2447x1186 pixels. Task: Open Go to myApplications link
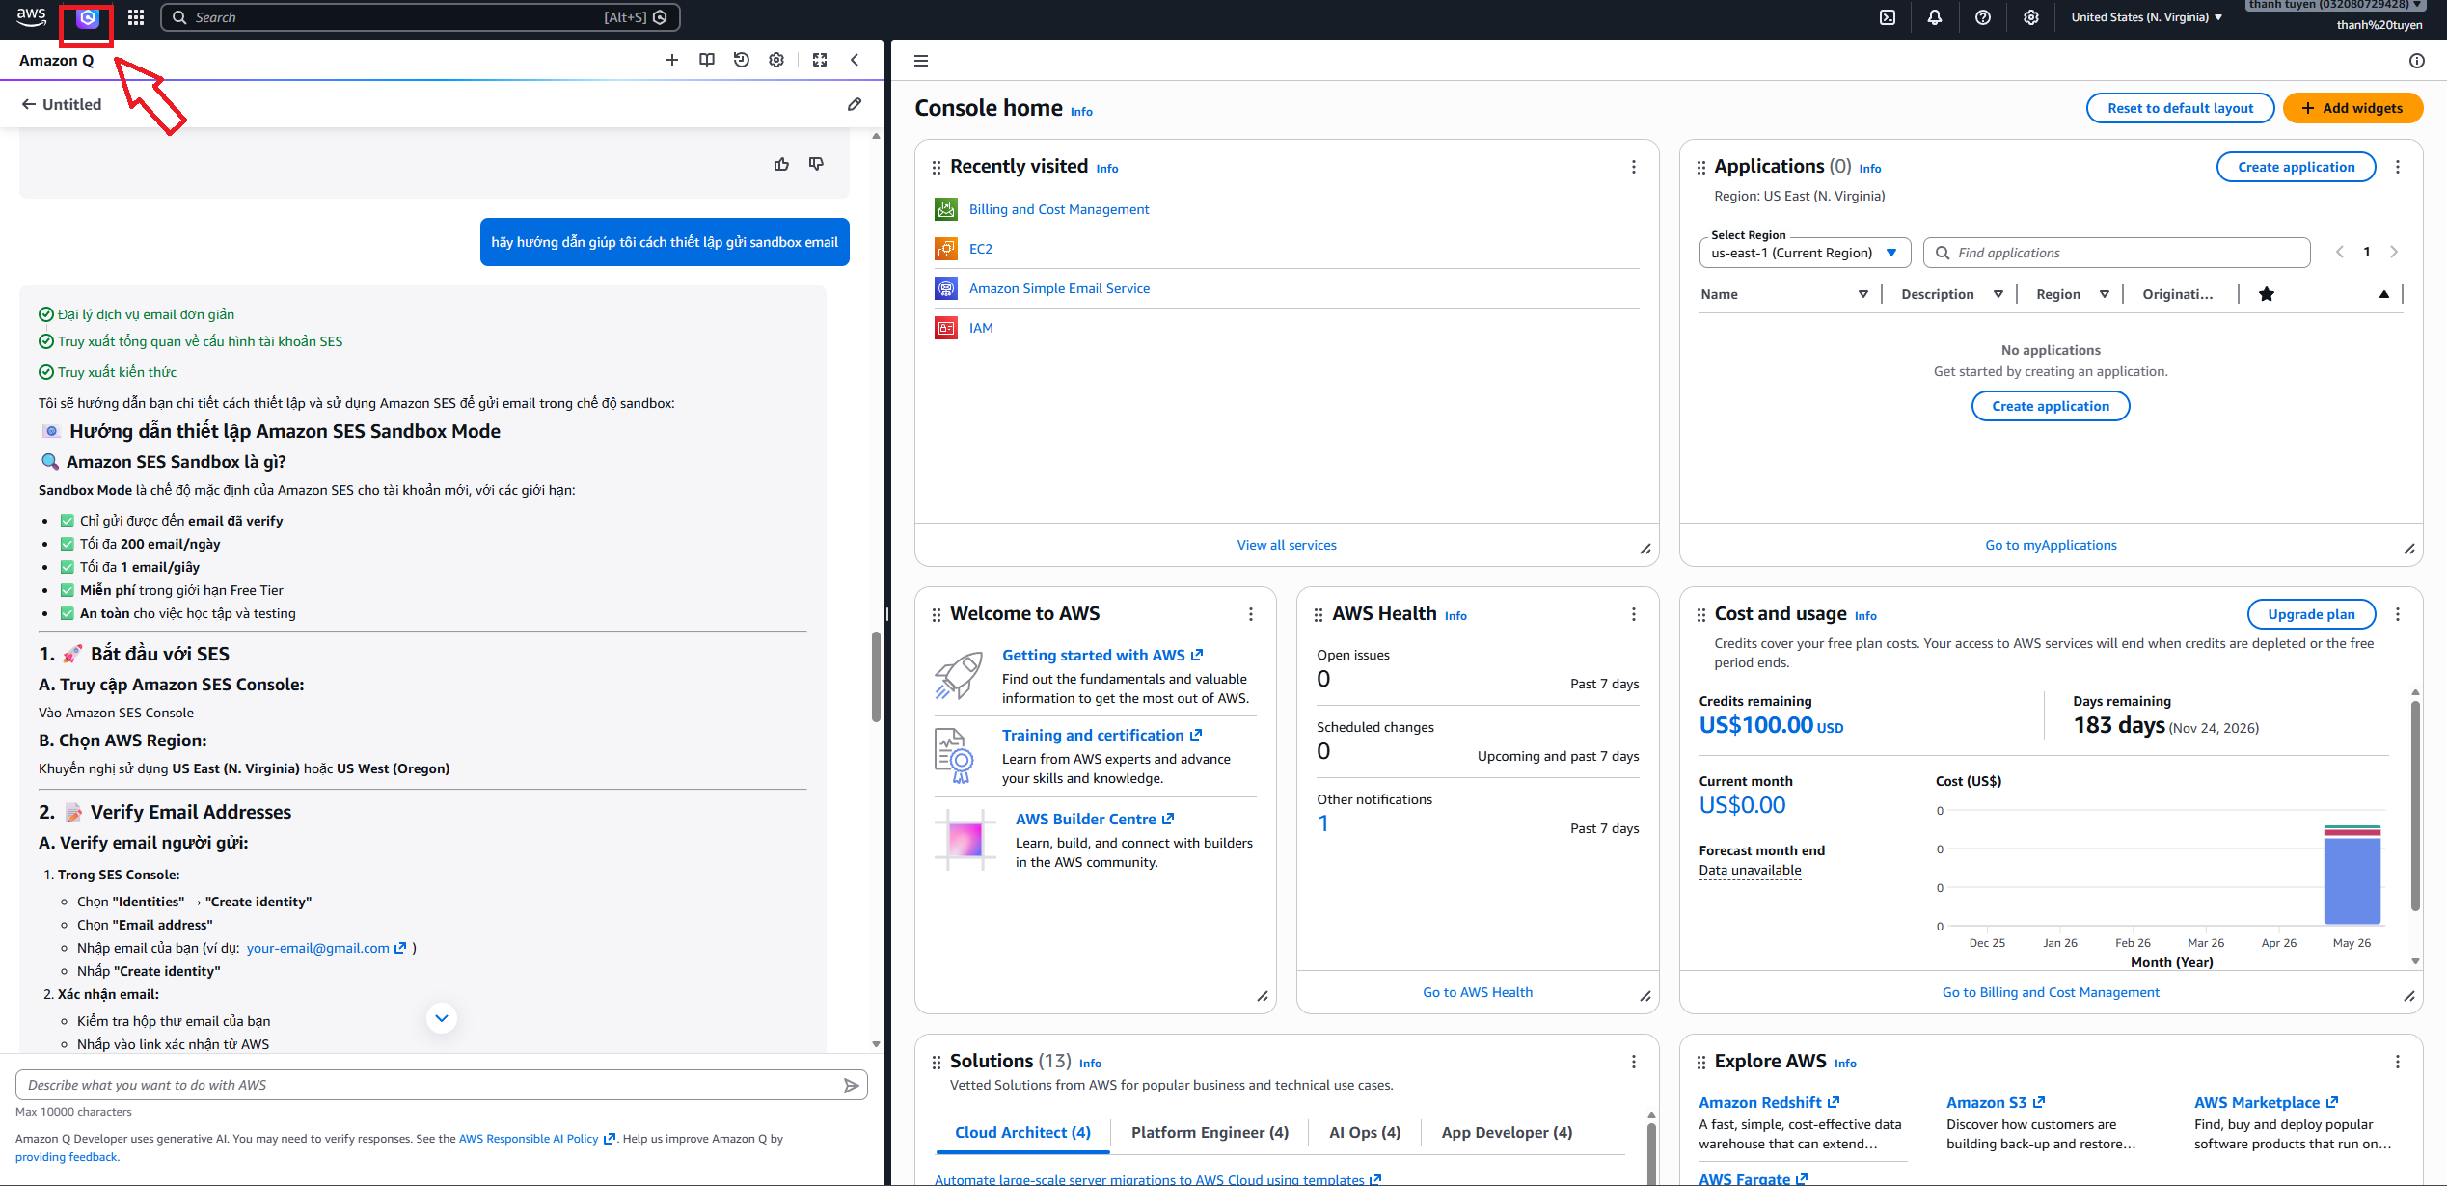click(2051, 545)
